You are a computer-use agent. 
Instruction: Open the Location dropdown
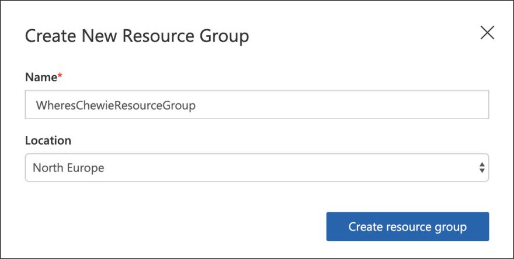257,167
